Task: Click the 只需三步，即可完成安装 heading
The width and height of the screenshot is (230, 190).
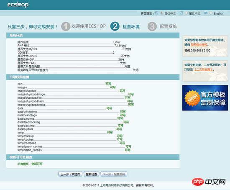Action: coord(32,27)
